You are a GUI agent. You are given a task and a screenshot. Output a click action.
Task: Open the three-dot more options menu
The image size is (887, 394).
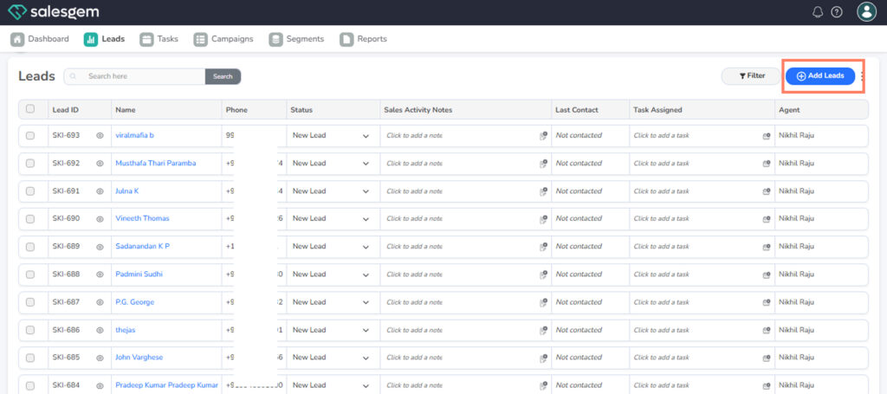[x=864, y=76]
